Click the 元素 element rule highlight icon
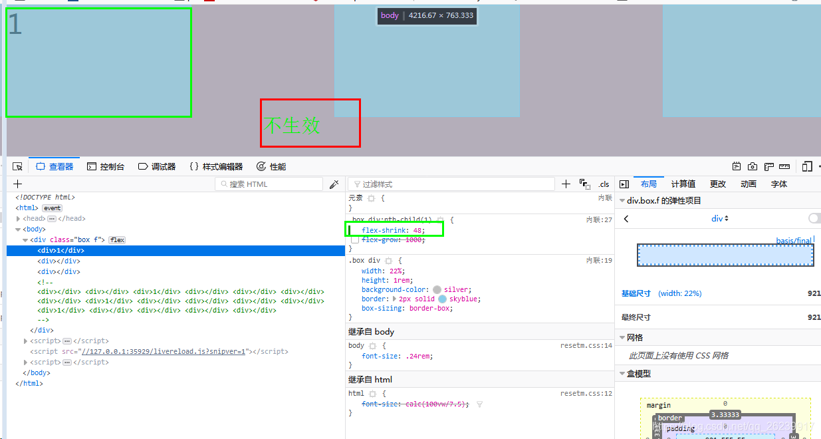Screen dimensions: 821x439 coord(372,199)
